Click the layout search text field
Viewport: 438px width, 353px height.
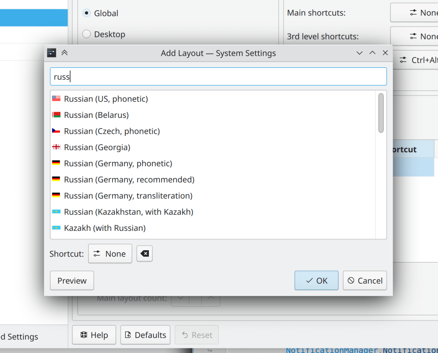[218, 77]
